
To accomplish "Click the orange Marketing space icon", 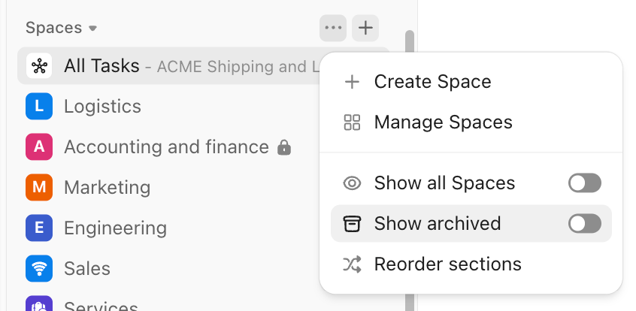I will point(38,187).
